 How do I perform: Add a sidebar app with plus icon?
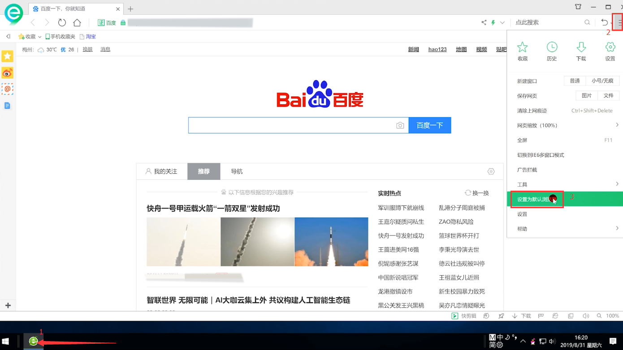click(8, 305)
